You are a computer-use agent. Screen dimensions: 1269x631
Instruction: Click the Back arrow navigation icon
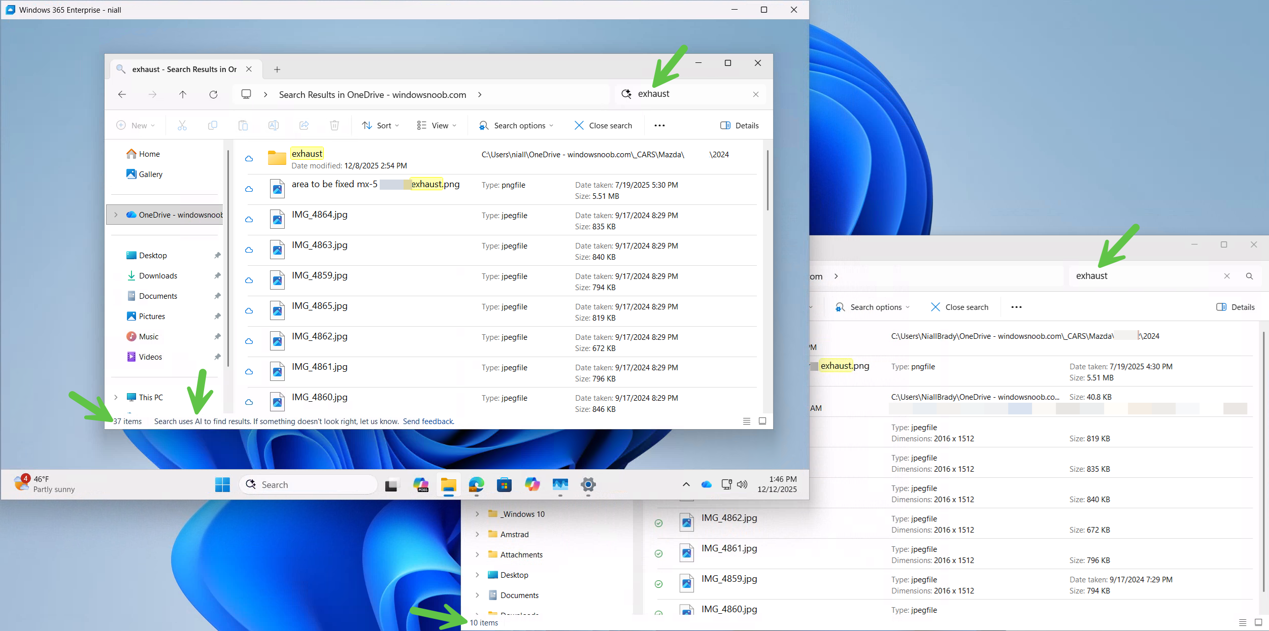click(x=122, y=94)
